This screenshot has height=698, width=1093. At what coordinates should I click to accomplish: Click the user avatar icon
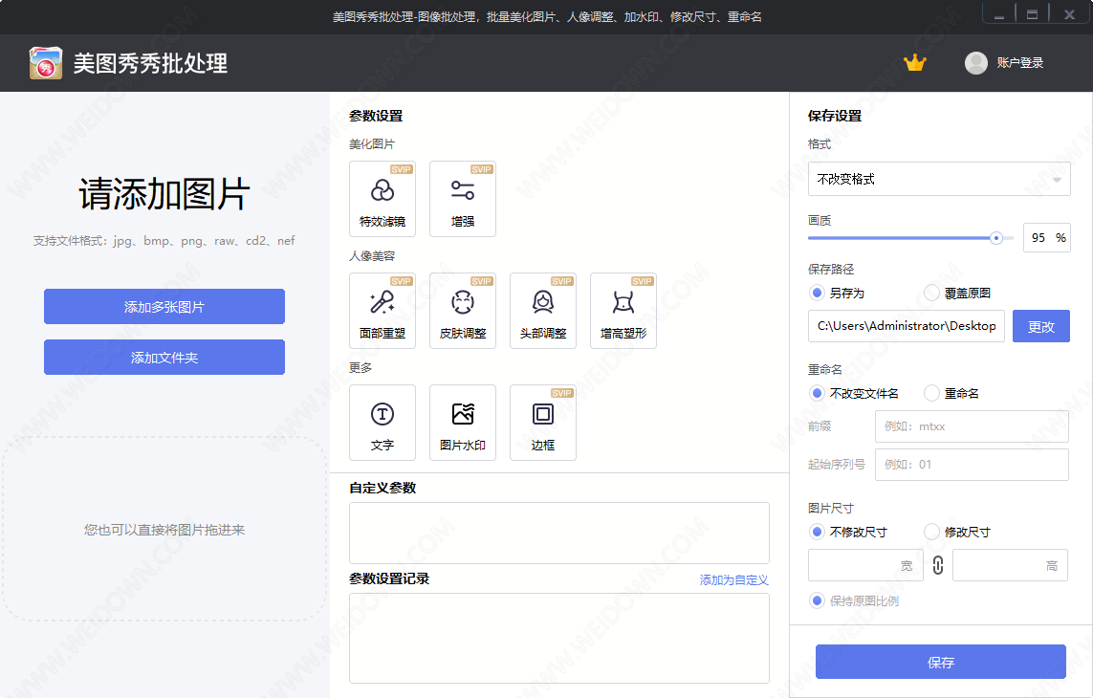click(976, 63)
